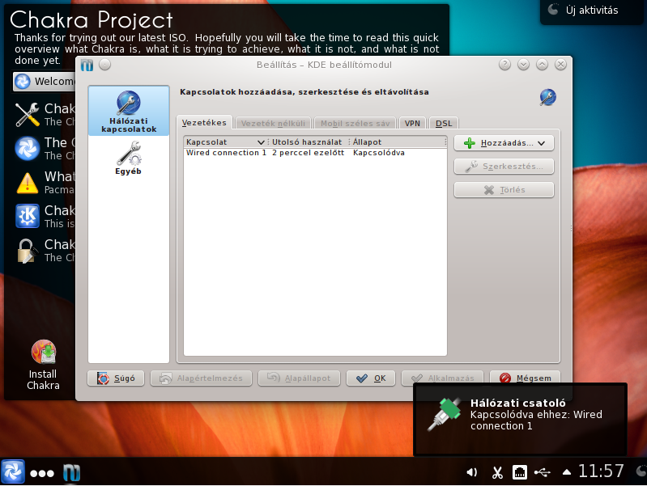Screen dimensions: 647x486
Task: Sort by the Kapcsolat column header
Action: [225, 142]
